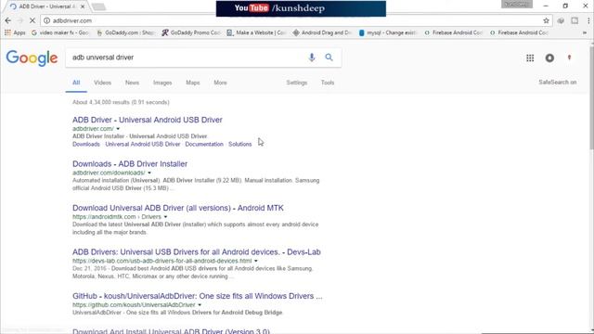Open Google notifications circle icon
This screenshot has width=594, height=334.
tap(549, 58)
